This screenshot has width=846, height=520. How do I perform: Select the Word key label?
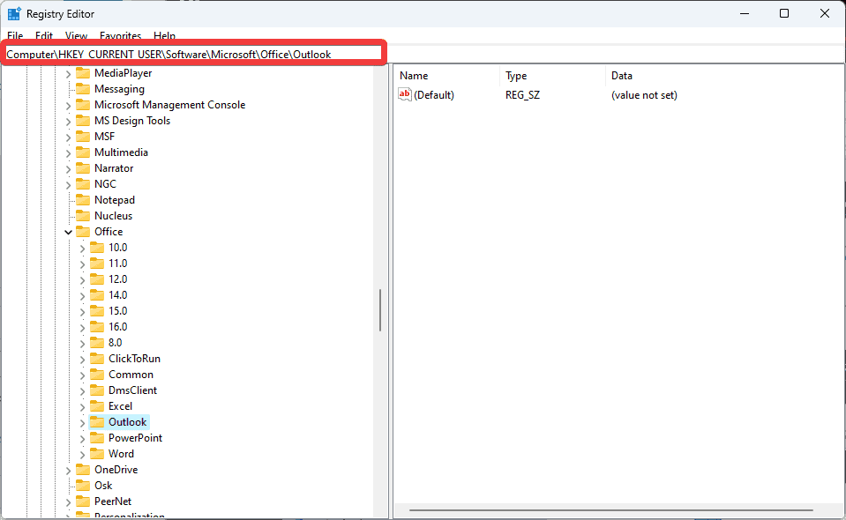coord(122,453)
